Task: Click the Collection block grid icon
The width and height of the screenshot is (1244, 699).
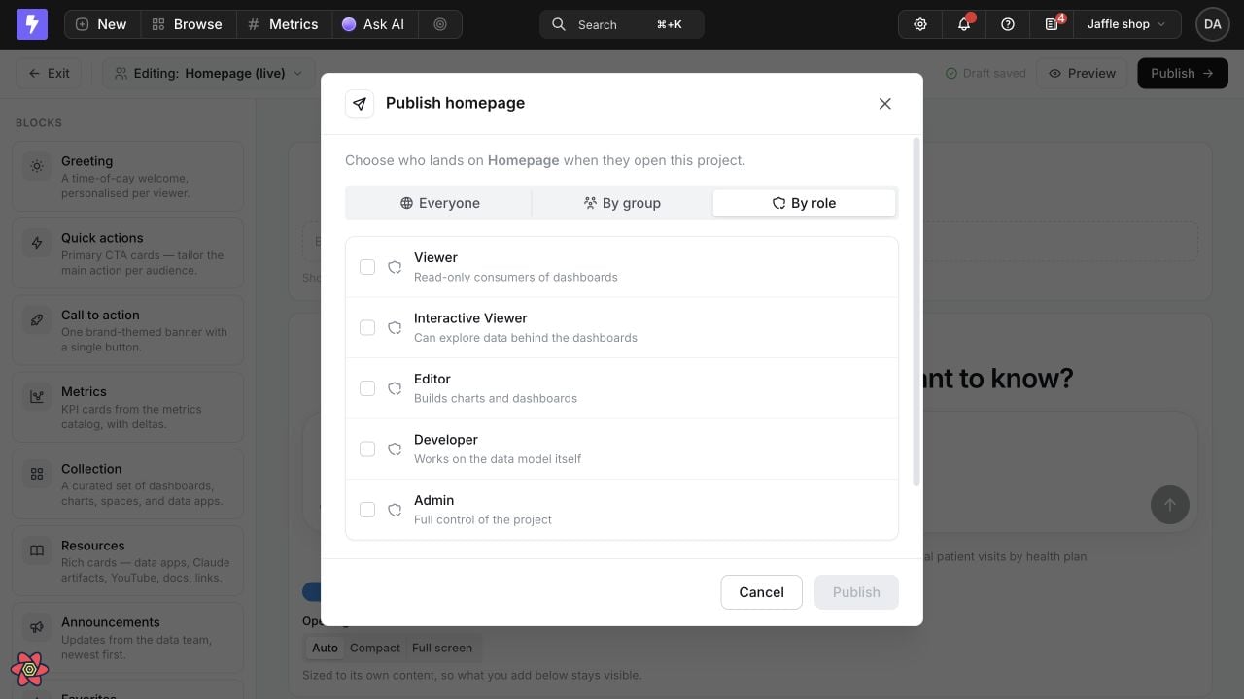Action: point(37,474)
